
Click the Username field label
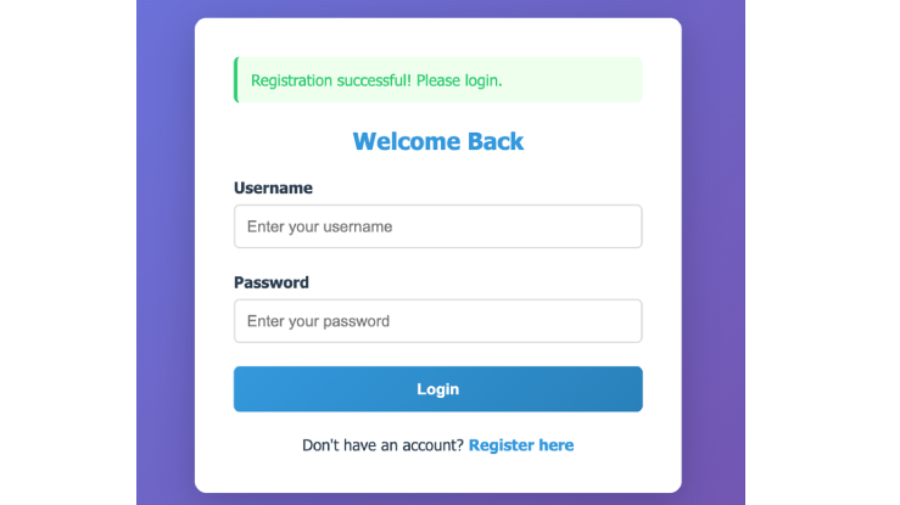(x=273, y=188)
